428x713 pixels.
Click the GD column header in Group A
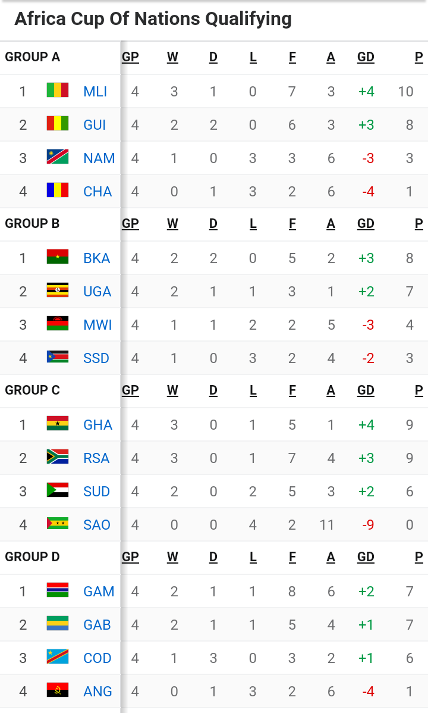(366, 57)
